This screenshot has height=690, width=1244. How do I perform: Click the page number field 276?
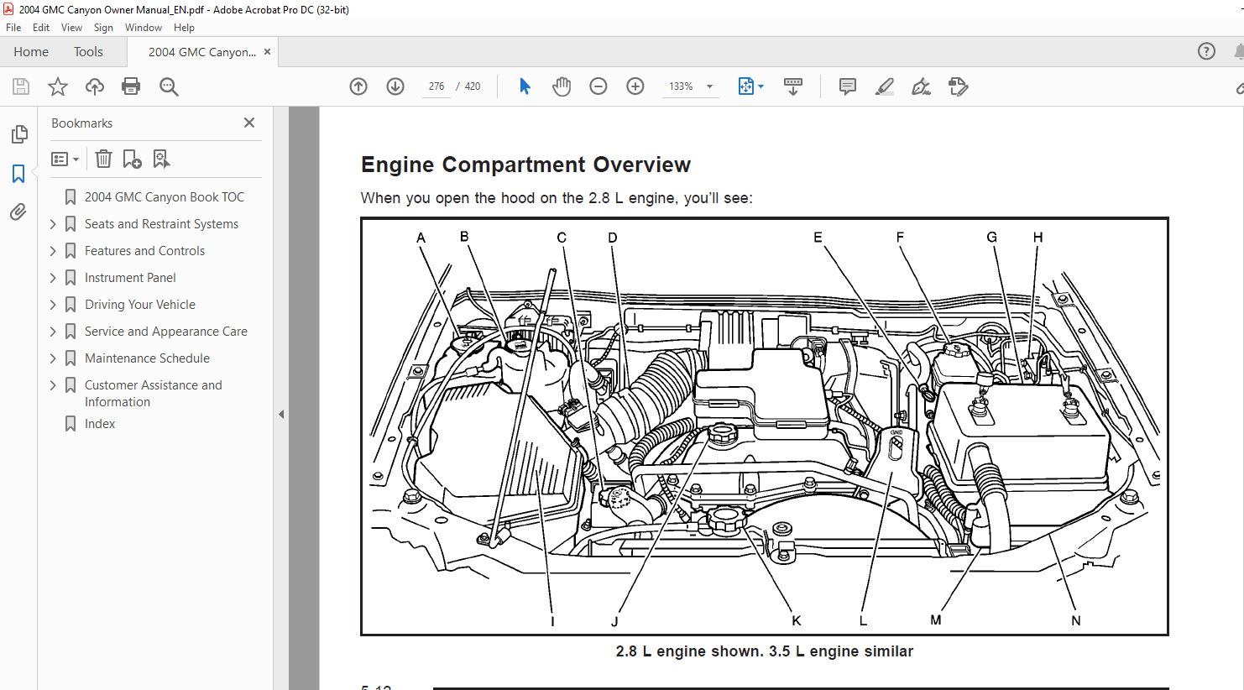436,86
